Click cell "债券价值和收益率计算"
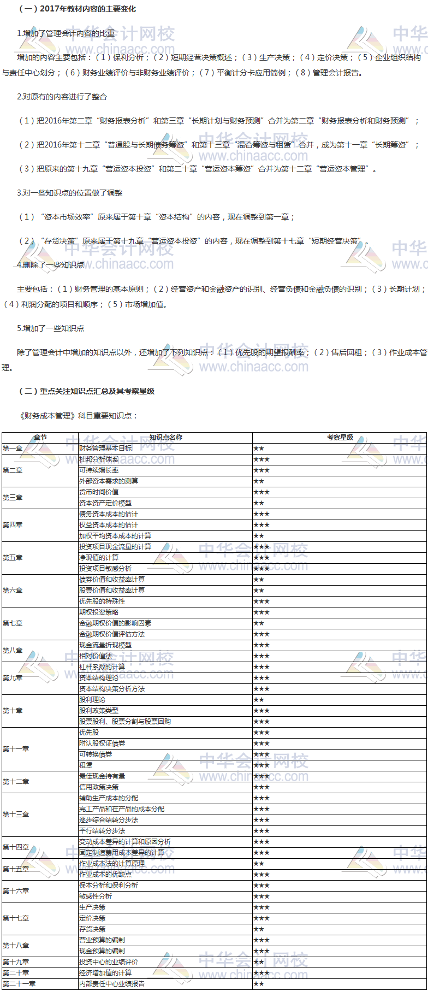428x997 pixels. [165, 580]
